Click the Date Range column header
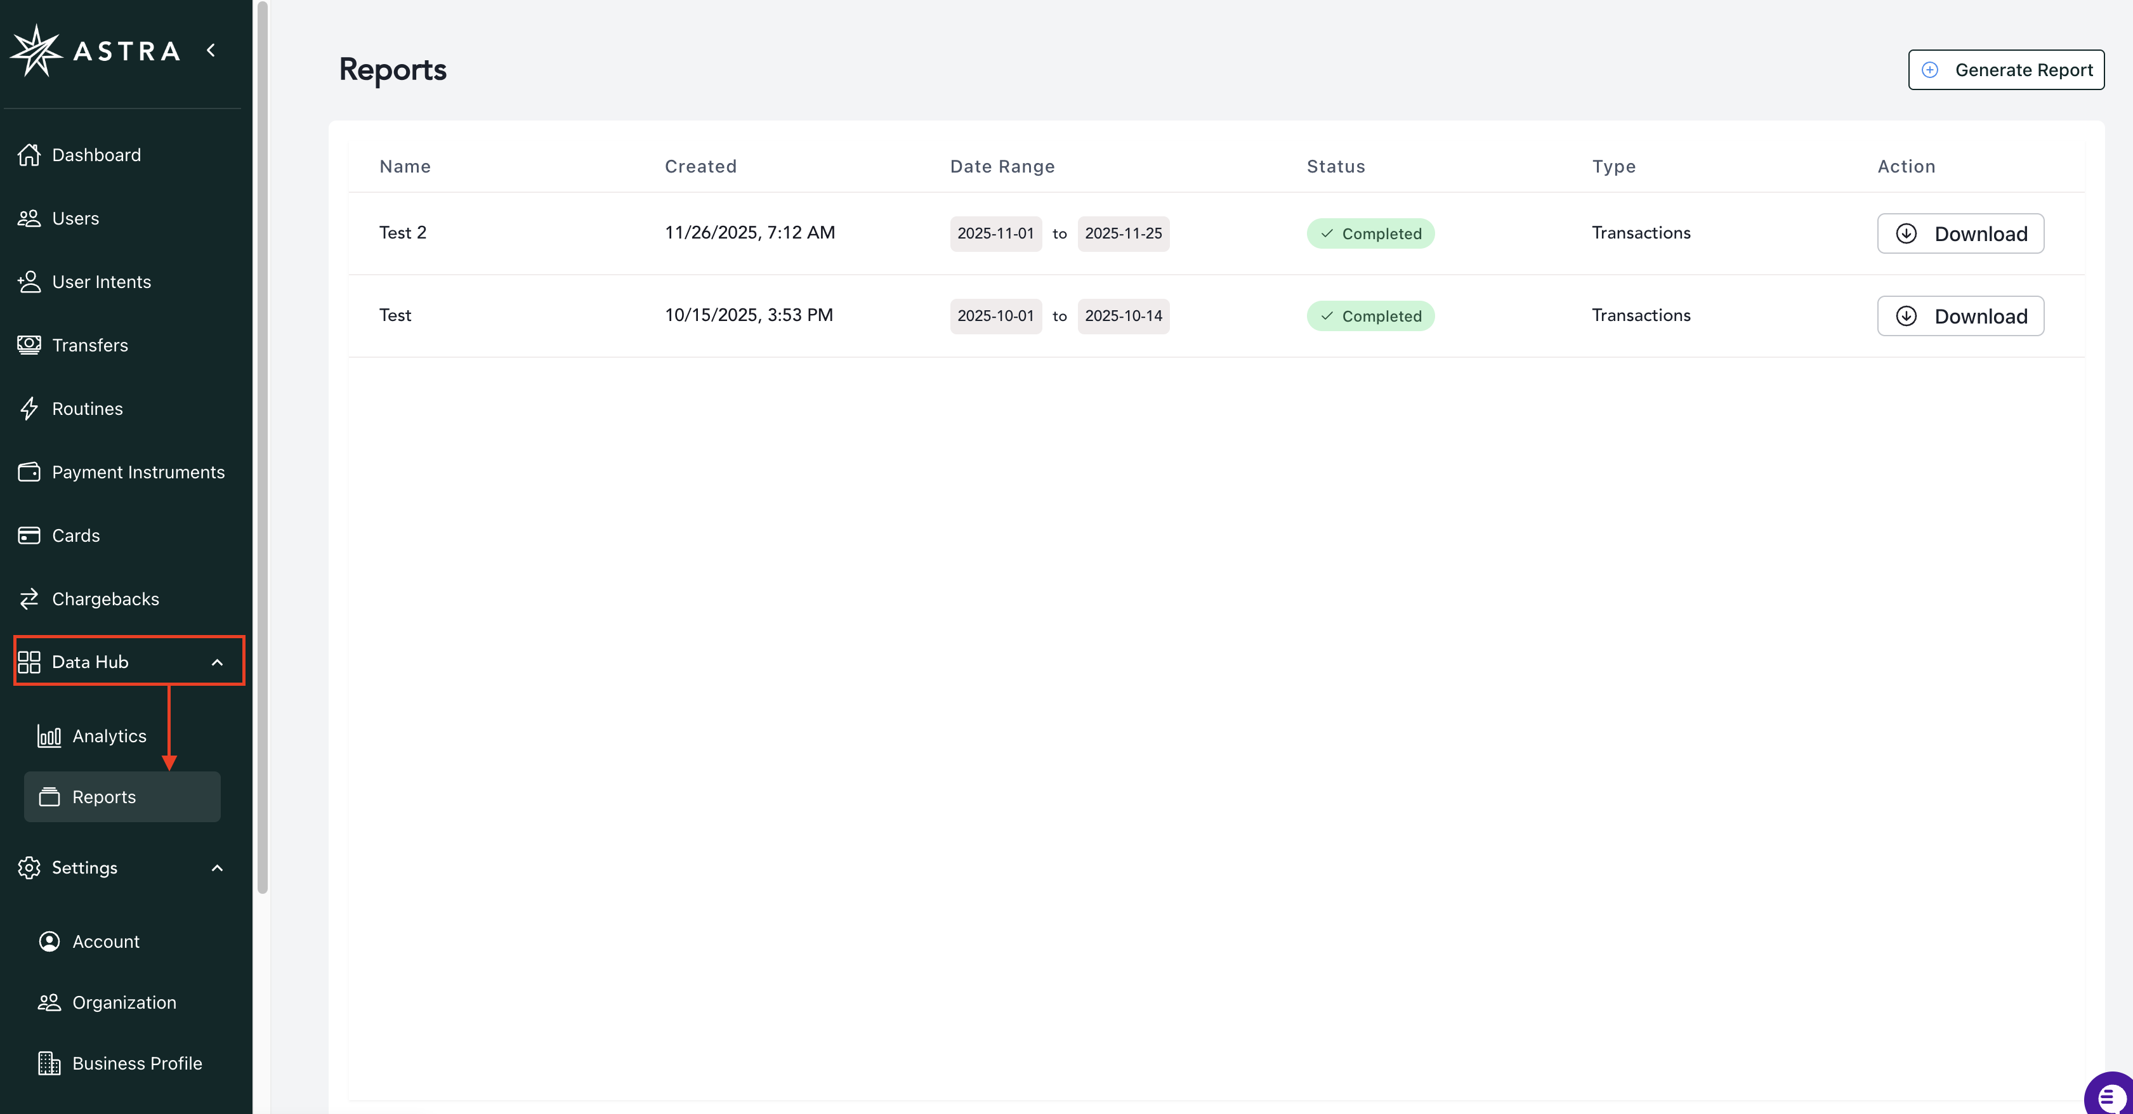Viewport: 2133px width, 1114px height. pos(1002,166)
